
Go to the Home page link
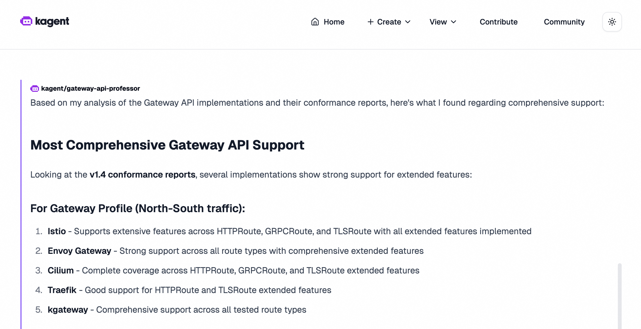point(334,22)
